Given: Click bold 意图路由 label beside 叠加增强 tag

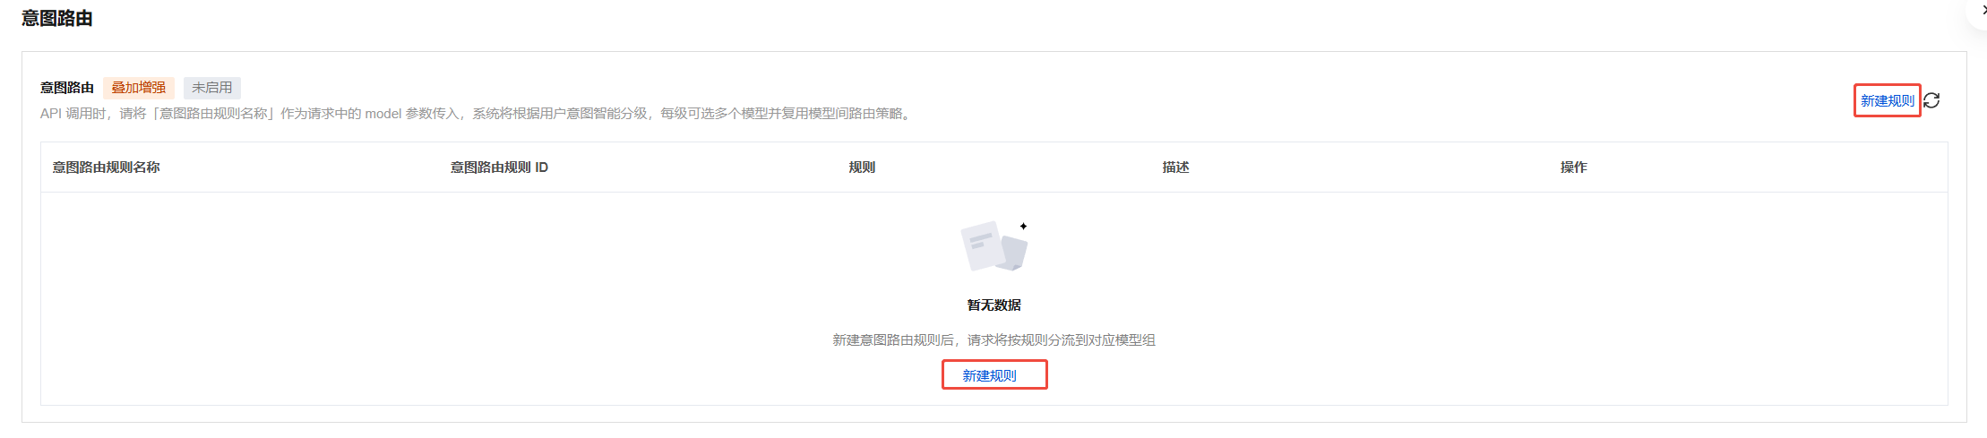Looking at the screenshot, I should pos(67,88).
